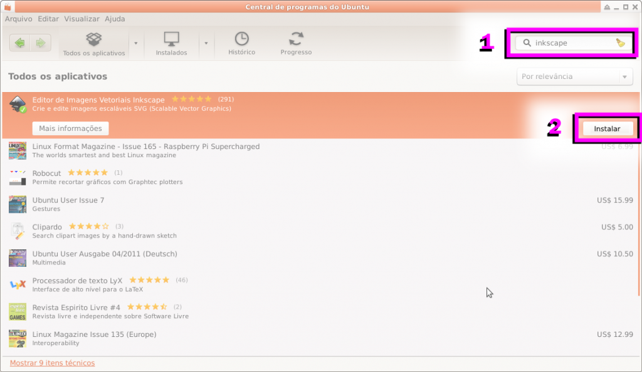
Task: Click Mais informações for Inkscape
Action: coord(70,128)
